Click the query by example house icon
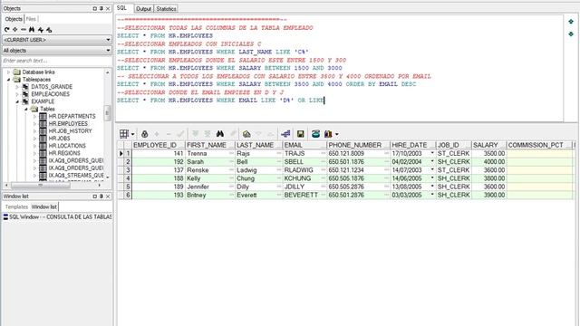The image size is (580, 326). pos(246,134)
